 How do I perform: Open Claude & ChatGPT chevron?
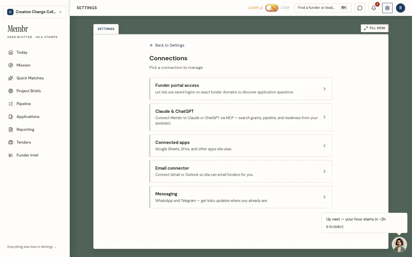[x=324, y=117]
